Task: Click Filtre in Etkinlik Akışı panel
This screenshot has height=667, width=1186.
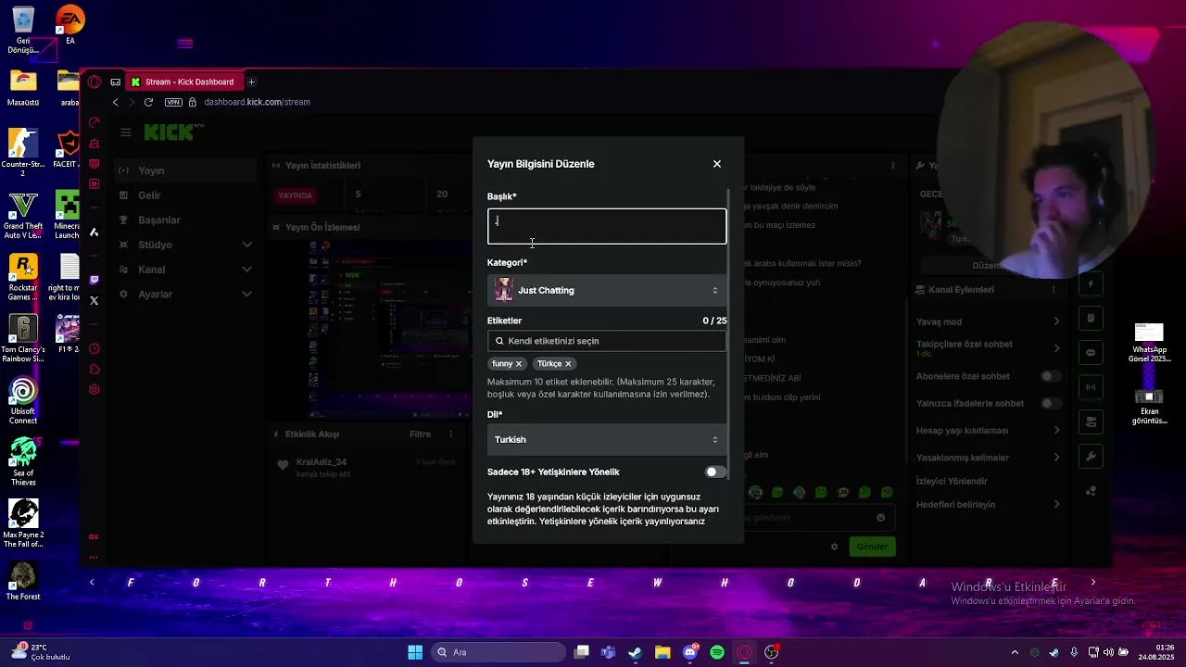Action: [420, 434]
